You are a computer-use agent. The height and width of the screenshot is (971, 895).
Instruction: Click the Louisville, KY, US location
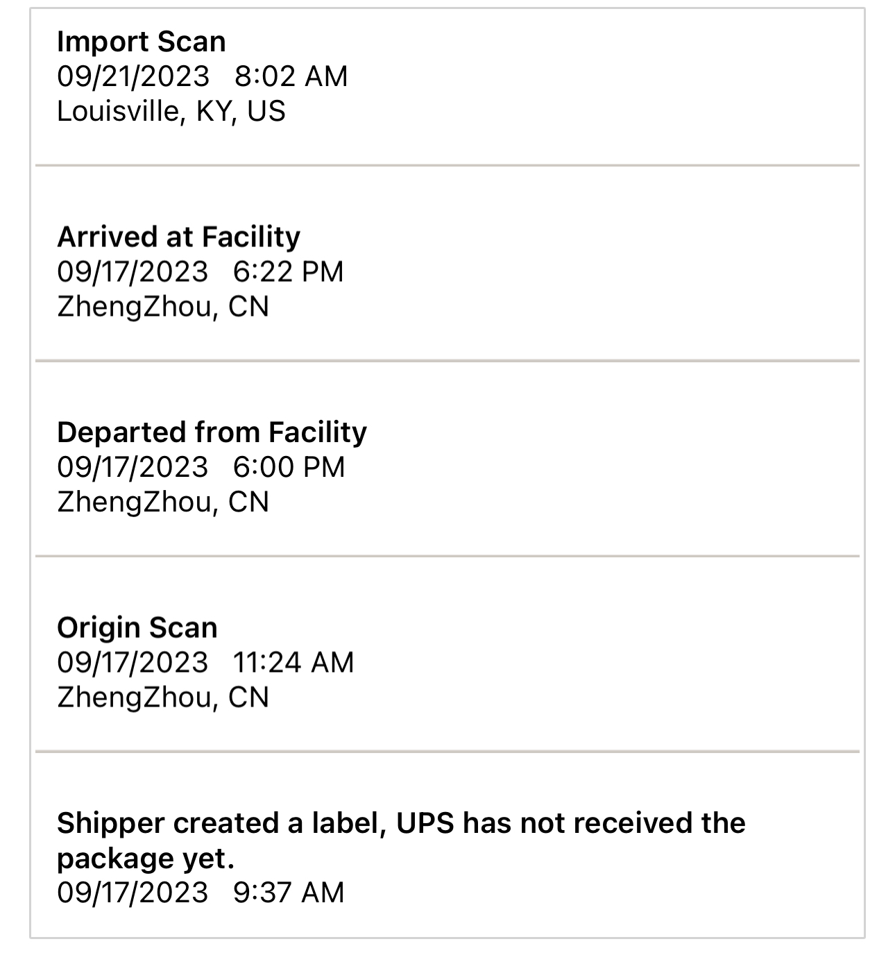click(x=171, y=111)
